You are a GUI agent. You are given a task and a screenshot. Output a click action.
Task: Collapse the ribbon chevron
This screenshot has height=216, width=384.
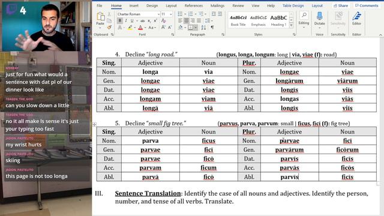(x=380, y=35)
